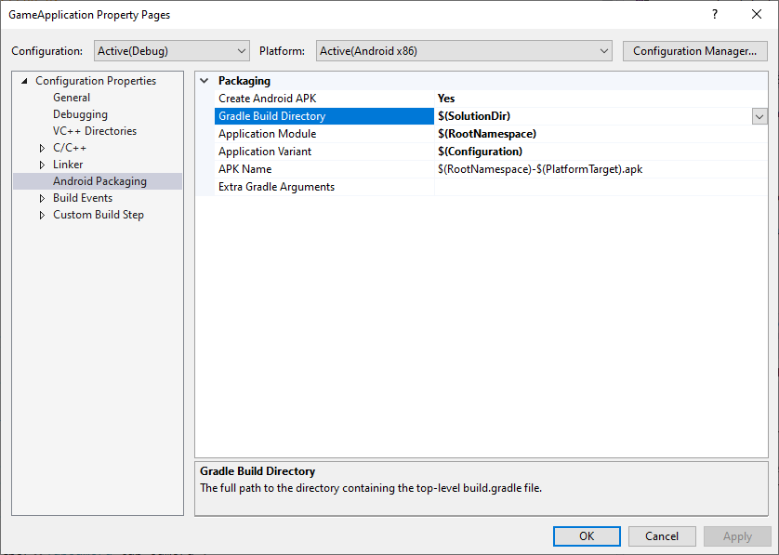Select the APK Name property row
779x555 pixels.
click(244, 169)
